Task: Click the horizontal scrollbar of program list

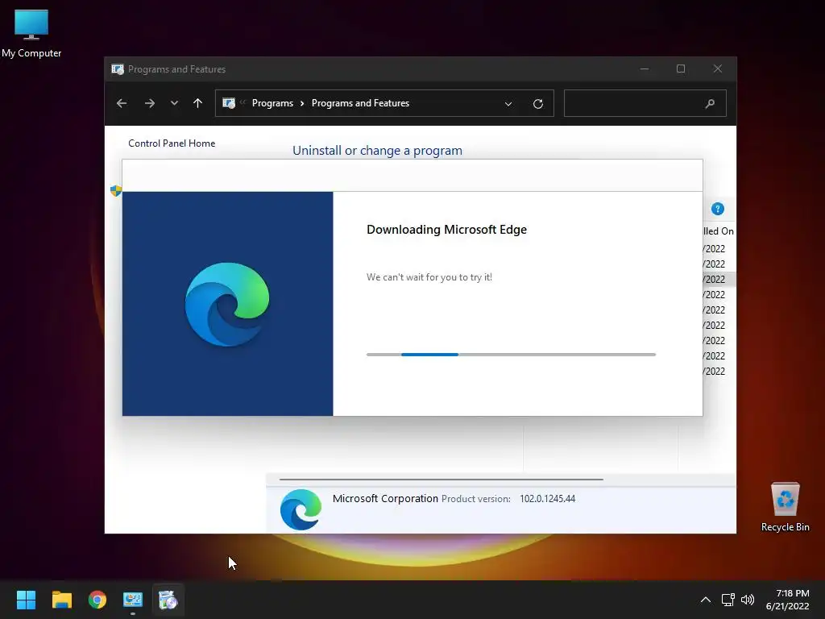Action: pyautogui.click(x=441, y=480)
